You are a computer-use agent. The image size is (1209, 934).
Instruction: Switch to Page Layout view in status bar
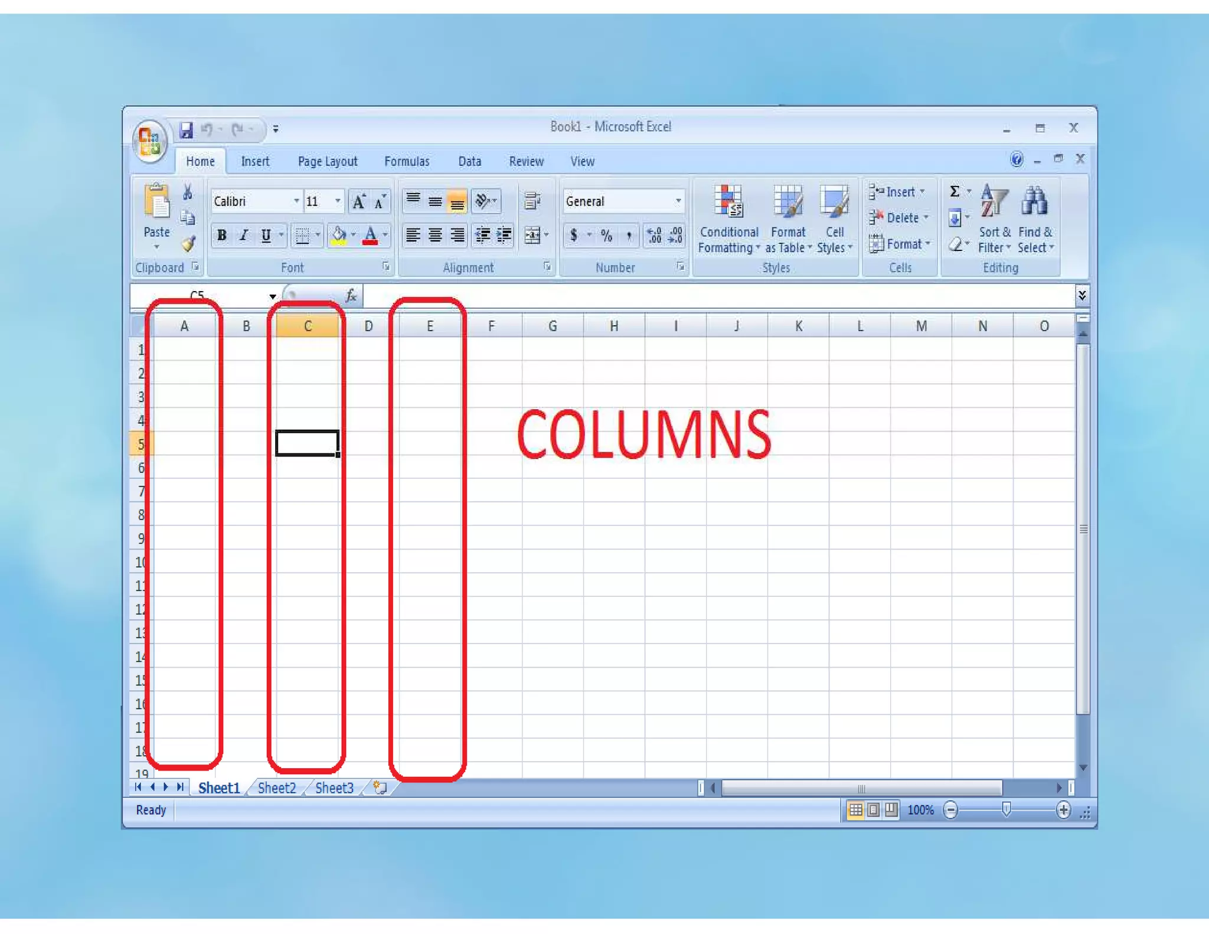pyautogui.click(x=873, y=810)
